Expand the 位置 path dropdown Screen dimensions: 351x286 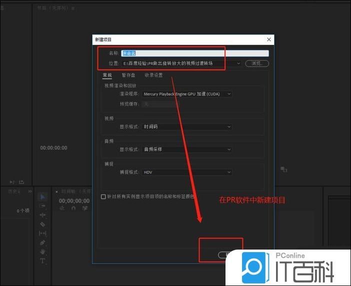[238, 63]
